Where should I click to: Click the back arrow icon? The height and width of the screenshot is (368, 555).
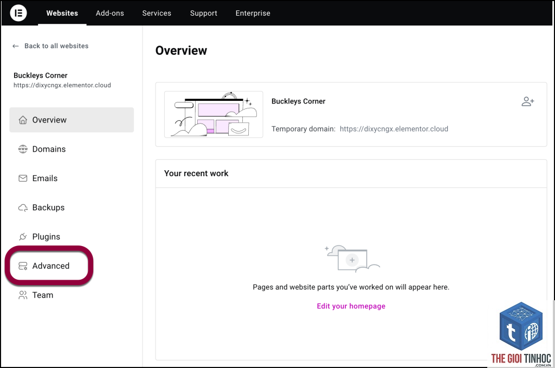[16, 46]
